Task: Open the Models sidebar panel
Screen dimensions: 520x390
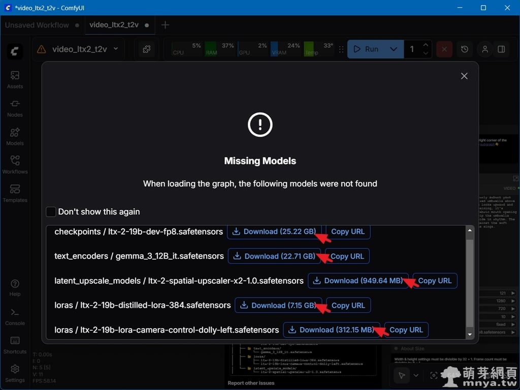Action: tap(15, 136)
